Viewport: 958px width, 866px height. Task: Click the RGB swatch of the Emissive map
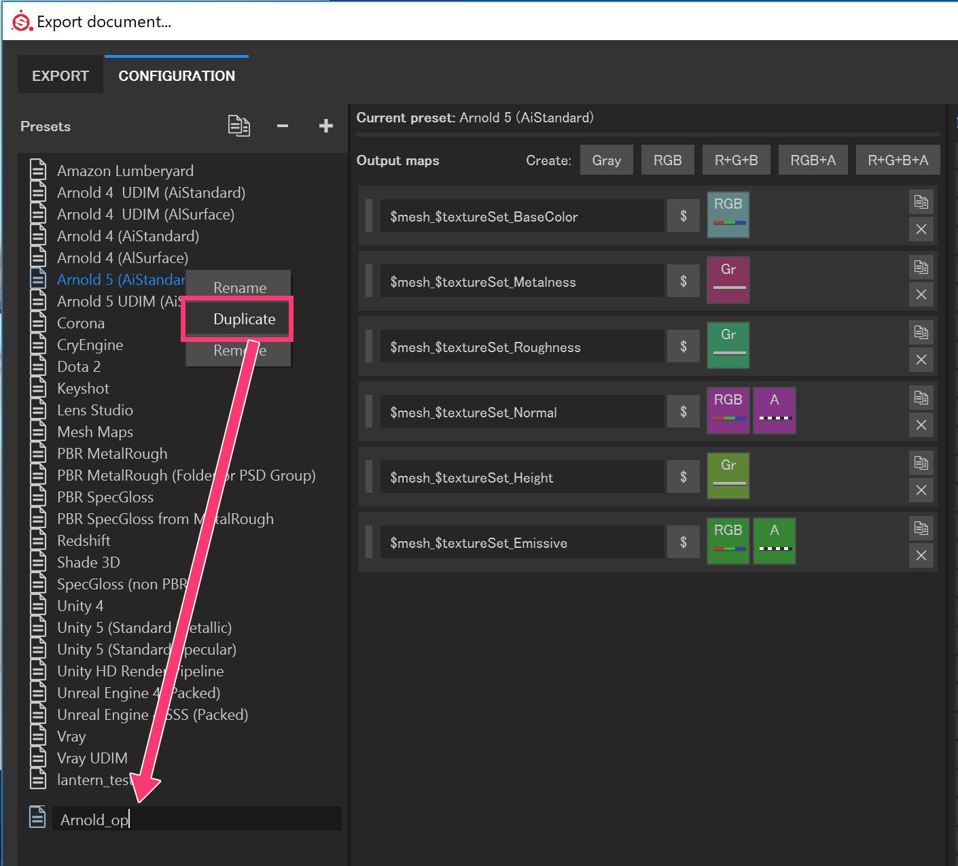(728, 541)
